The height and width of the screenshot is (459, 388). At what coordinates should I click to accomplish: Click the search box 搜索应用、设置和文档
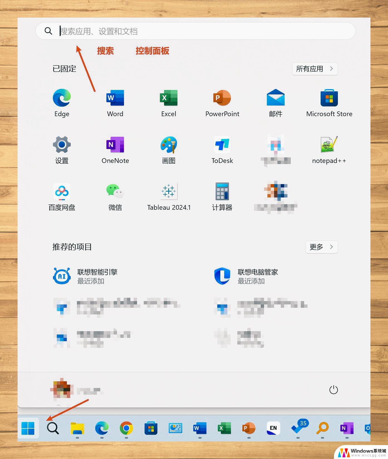coord(195,31)
